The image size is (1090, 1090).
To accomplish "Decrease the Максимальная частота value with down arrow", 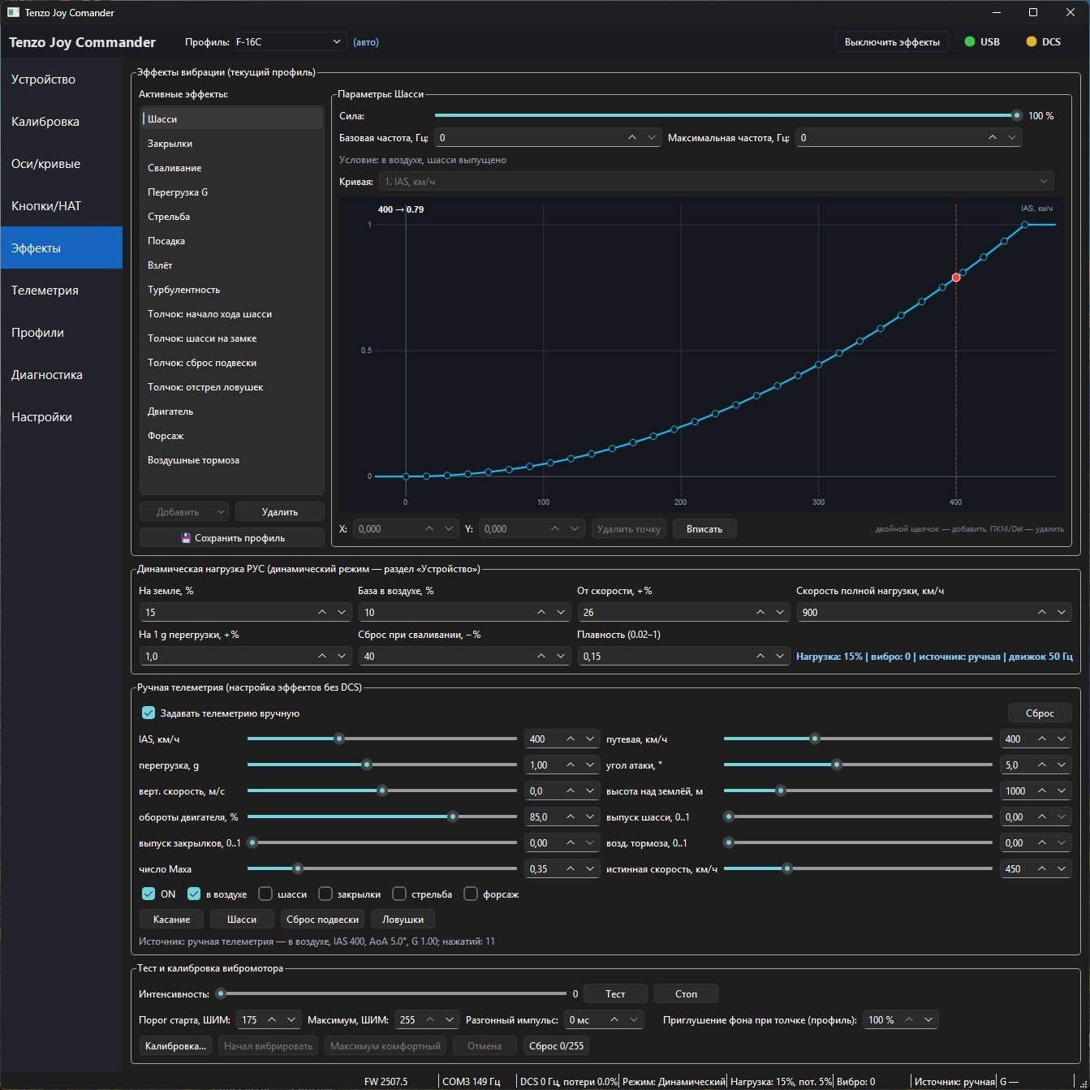I will click(x=1012, y=138).
